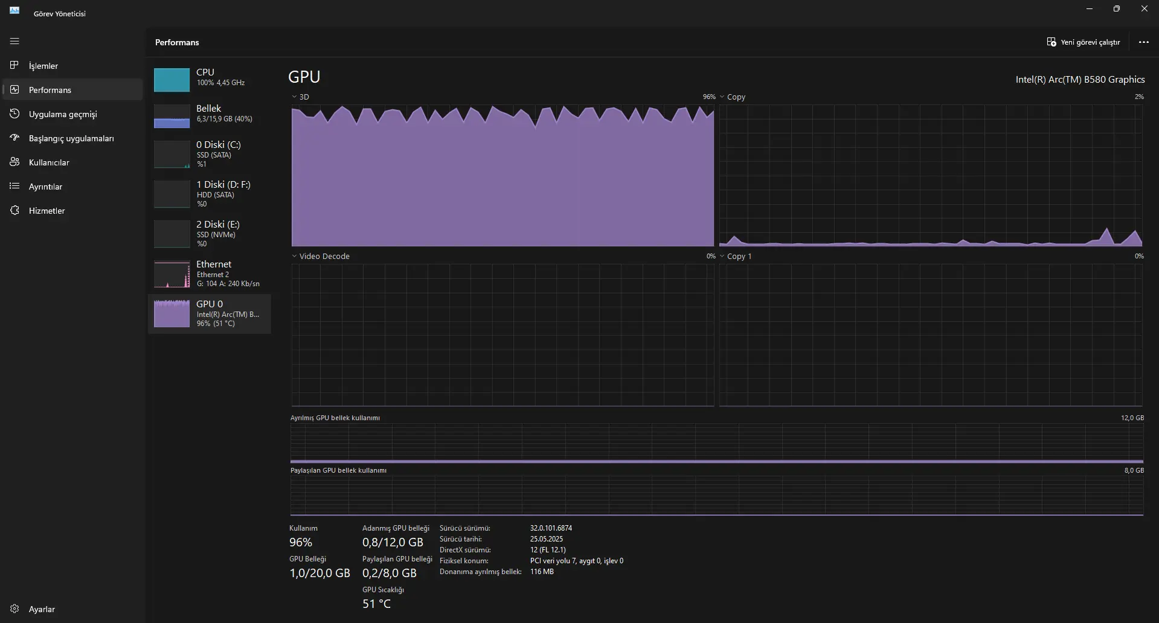Click the 0,2/8,0 GB shared memory value
Viewport: 1159px width, 623px height.
(x=390, y=573)
